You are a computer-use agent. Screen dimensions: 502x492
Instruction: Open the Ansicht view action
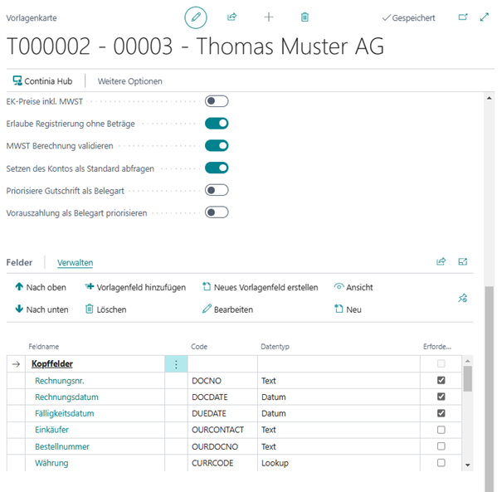pyautogui.click(x=353, y=288)
